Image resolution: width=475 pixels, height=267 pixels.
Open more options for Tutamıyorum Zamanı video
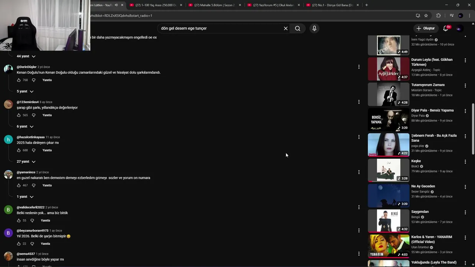click(x=465, y=85)
